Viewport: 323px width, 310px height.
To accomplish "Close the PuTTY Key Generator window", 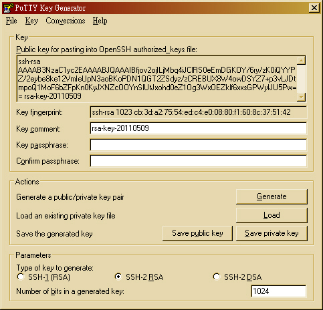I will click(x=314, y=8).
